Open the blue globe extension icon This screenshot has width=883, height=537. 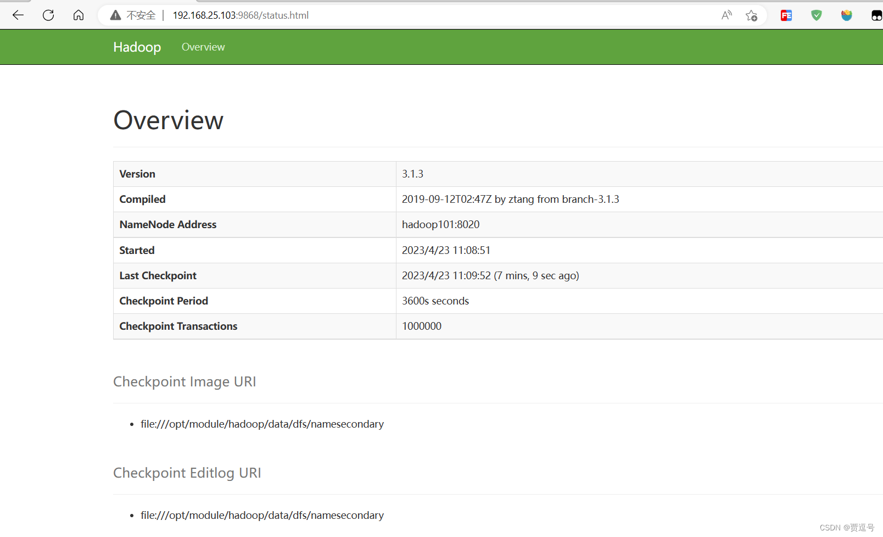(x=847, y=15)
